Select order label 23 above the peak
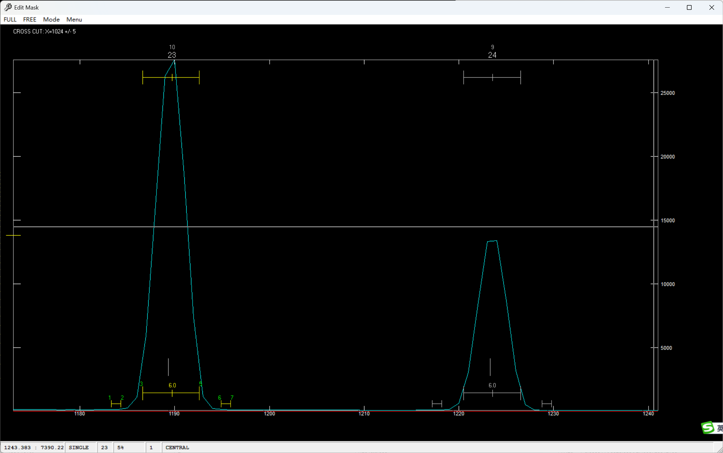Screen dimensions: 723x453 pyautogui.click(x=171, y=55)
